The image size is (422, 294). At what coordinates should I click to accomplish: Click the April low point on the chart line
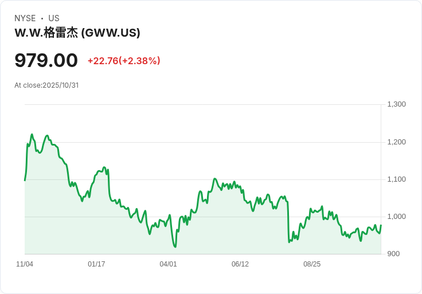point(175,246)
